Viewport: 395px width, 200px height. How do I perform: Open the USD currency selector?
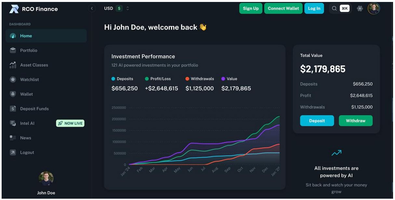(117, 8)
